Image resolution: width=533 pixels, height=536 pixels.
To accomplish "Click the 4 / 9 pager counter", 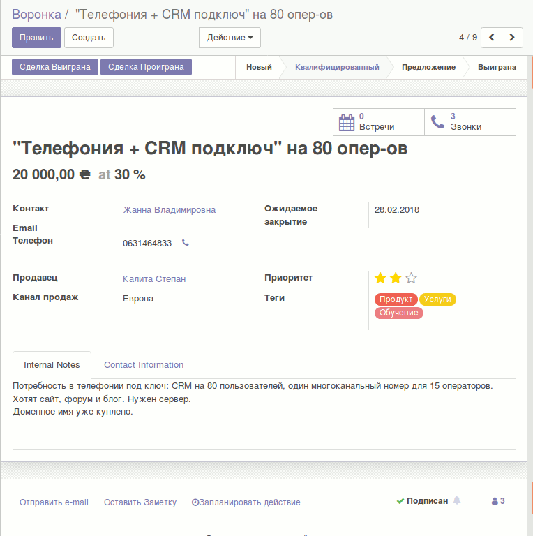I will (468, 38).
